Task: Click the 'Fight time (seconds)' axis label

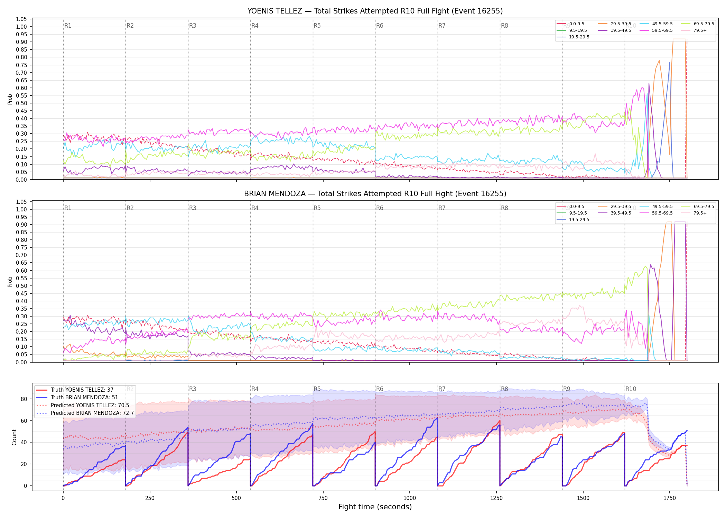Action: [375, 507]
